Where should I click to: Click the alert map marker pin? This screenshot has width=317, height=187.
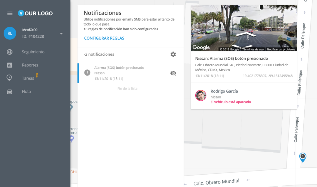[x=303, y=157]
